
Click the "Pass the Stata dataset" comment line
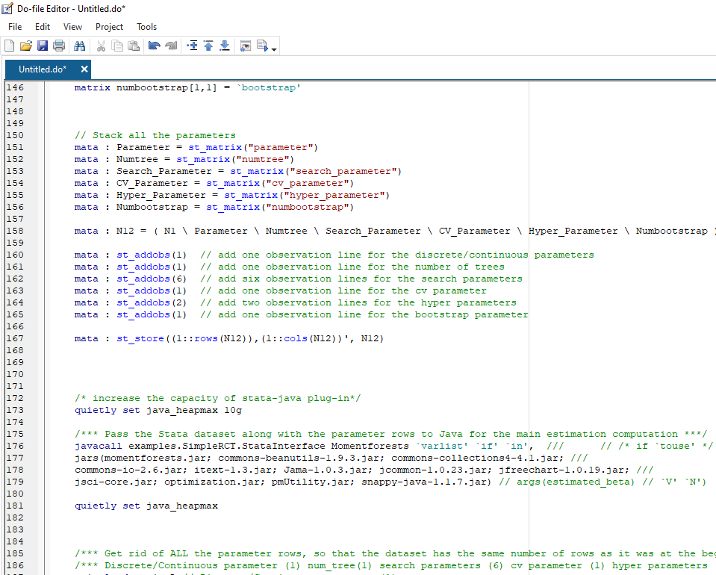click(x=391, y=434)
